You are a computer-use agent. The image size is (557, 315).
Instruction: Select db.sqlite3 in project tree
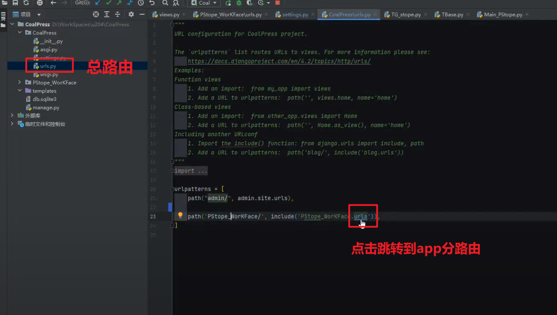(x=41, y=99)
